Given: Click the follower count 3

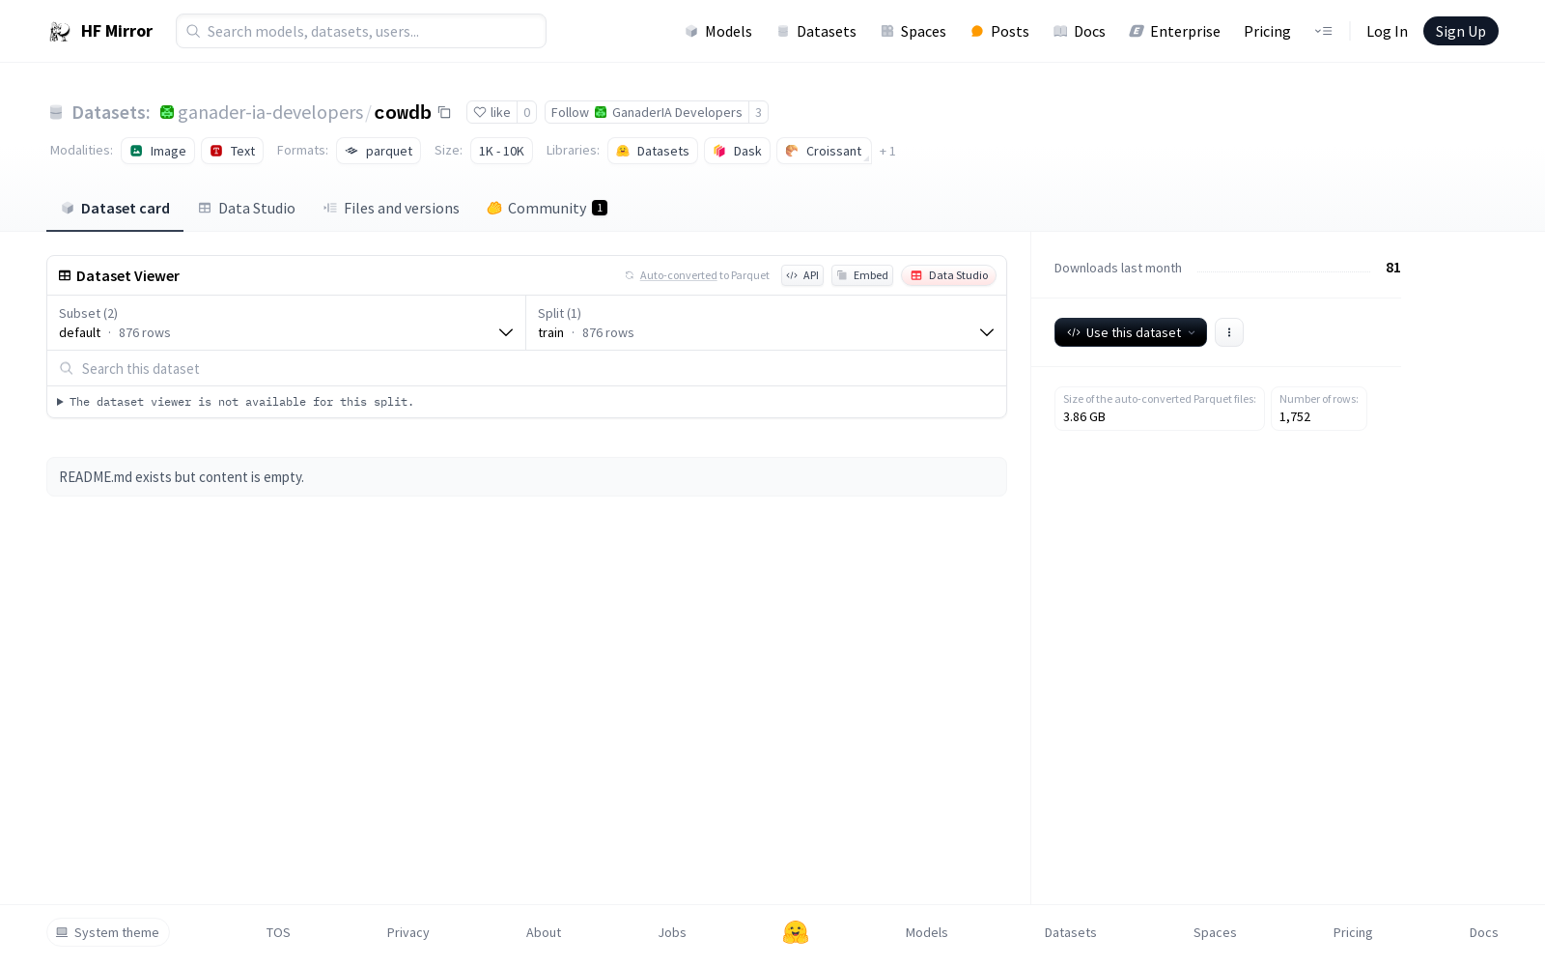Looking at the screenshot, I should pos(758,112).
